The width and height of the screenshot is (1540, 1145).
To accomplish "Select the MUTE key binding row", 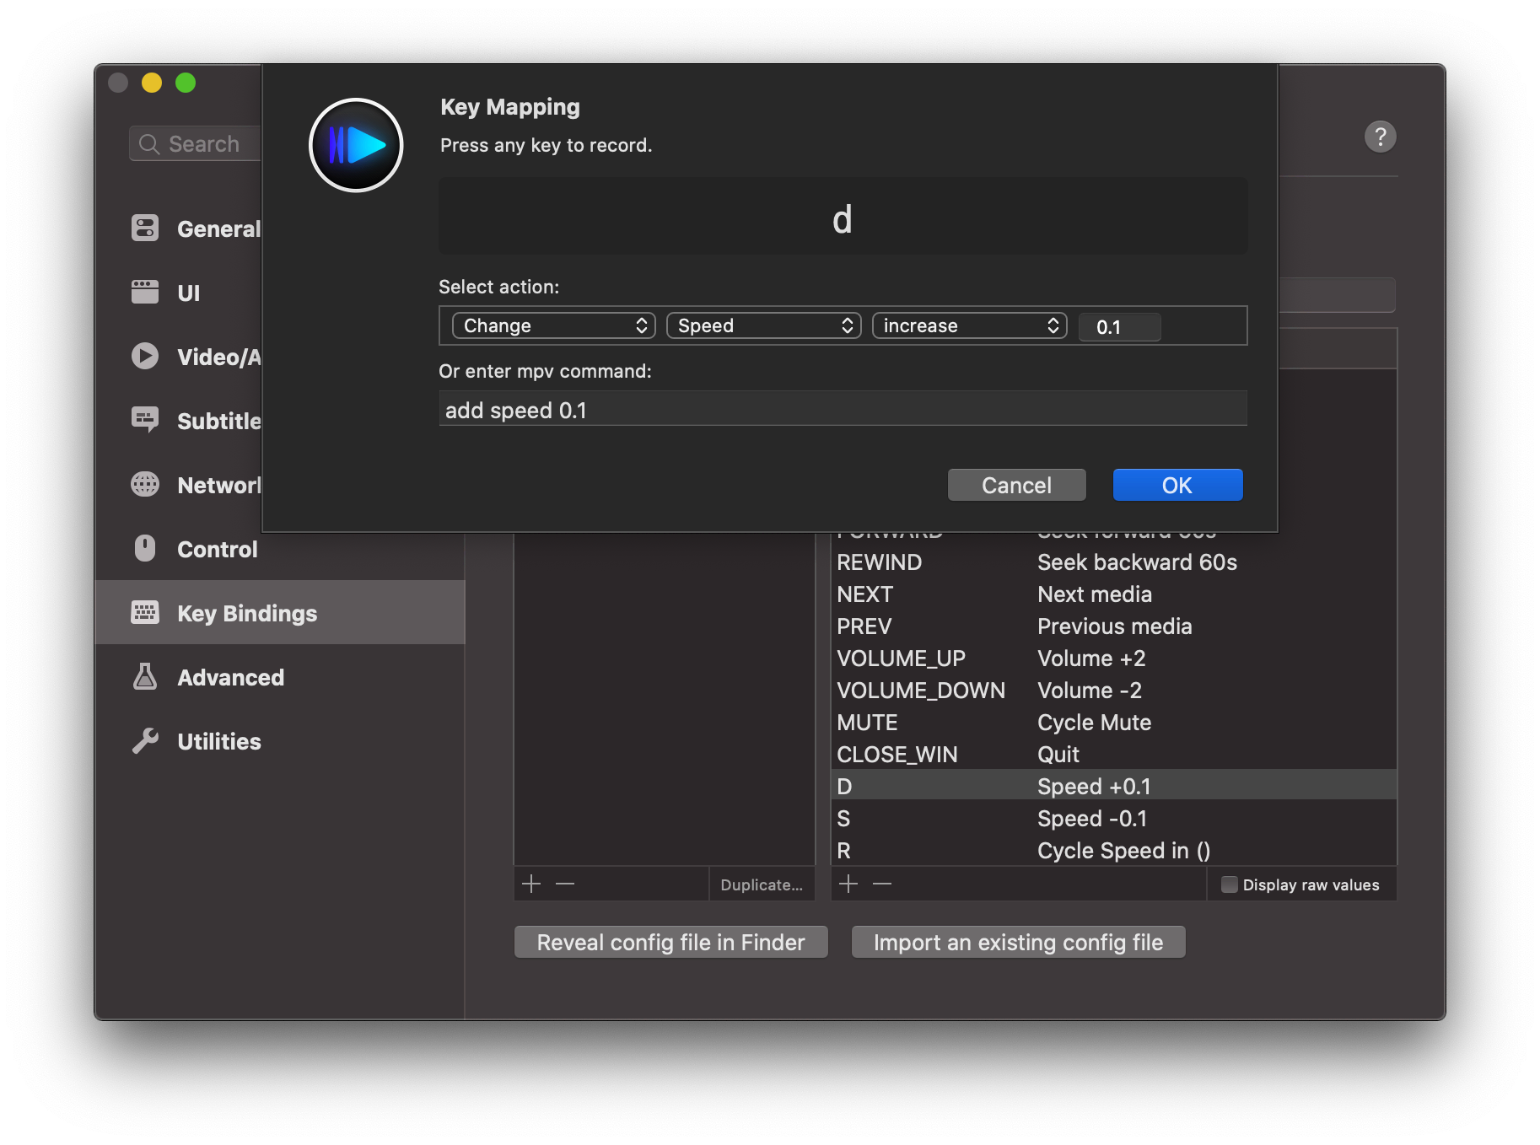I will tap(1113, 723).
